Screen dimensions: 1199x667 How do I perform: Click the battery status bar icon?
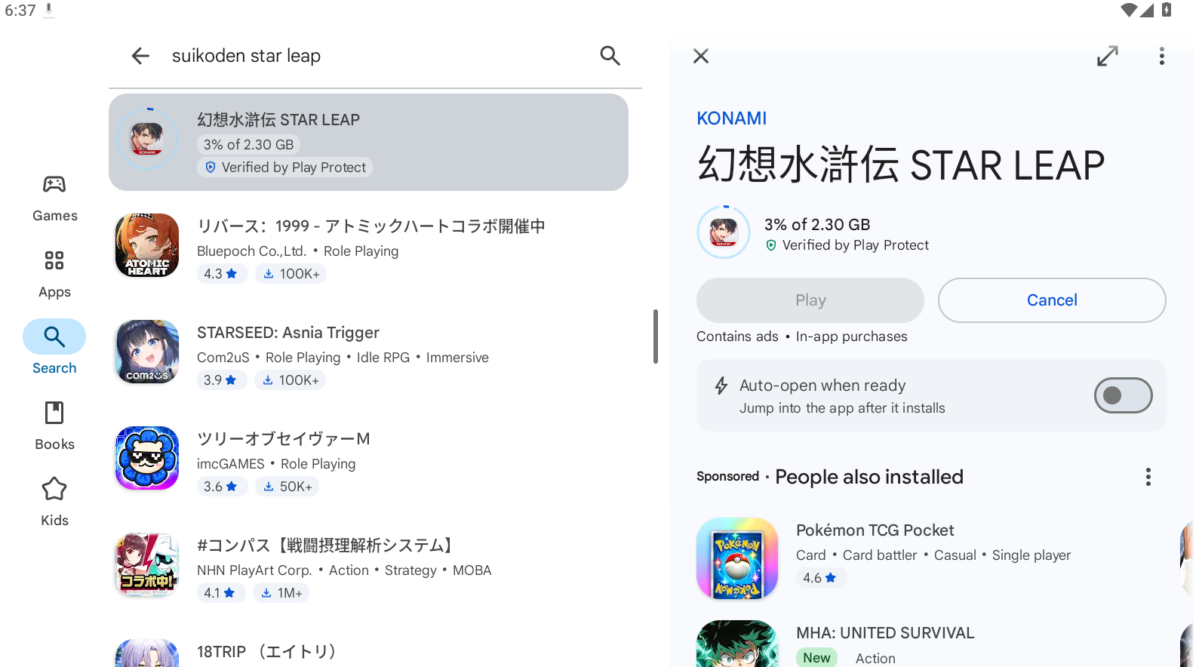[x=1167, y=11]
